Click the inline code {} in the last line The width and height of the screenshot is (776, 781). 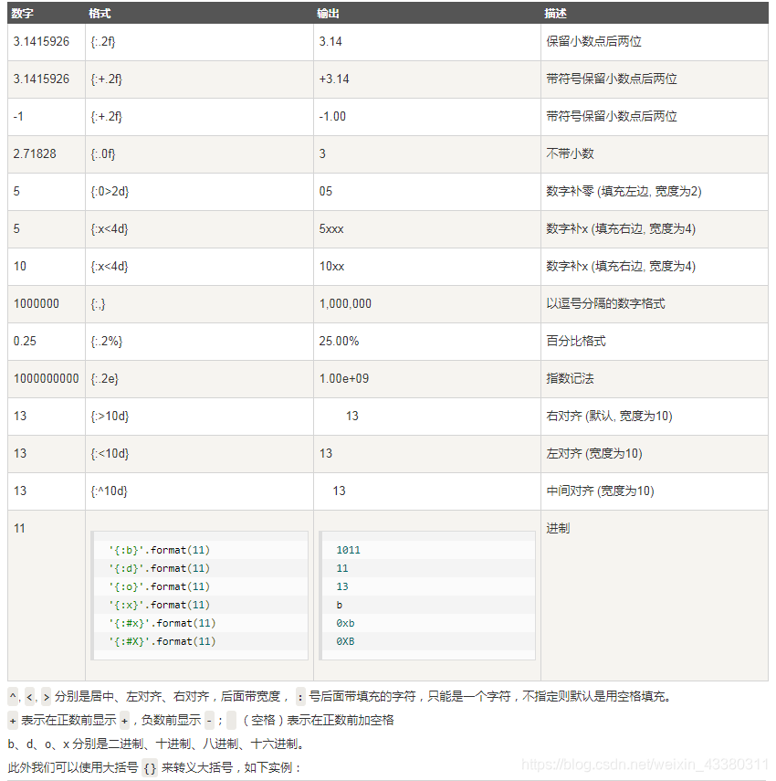coord(150,768)
